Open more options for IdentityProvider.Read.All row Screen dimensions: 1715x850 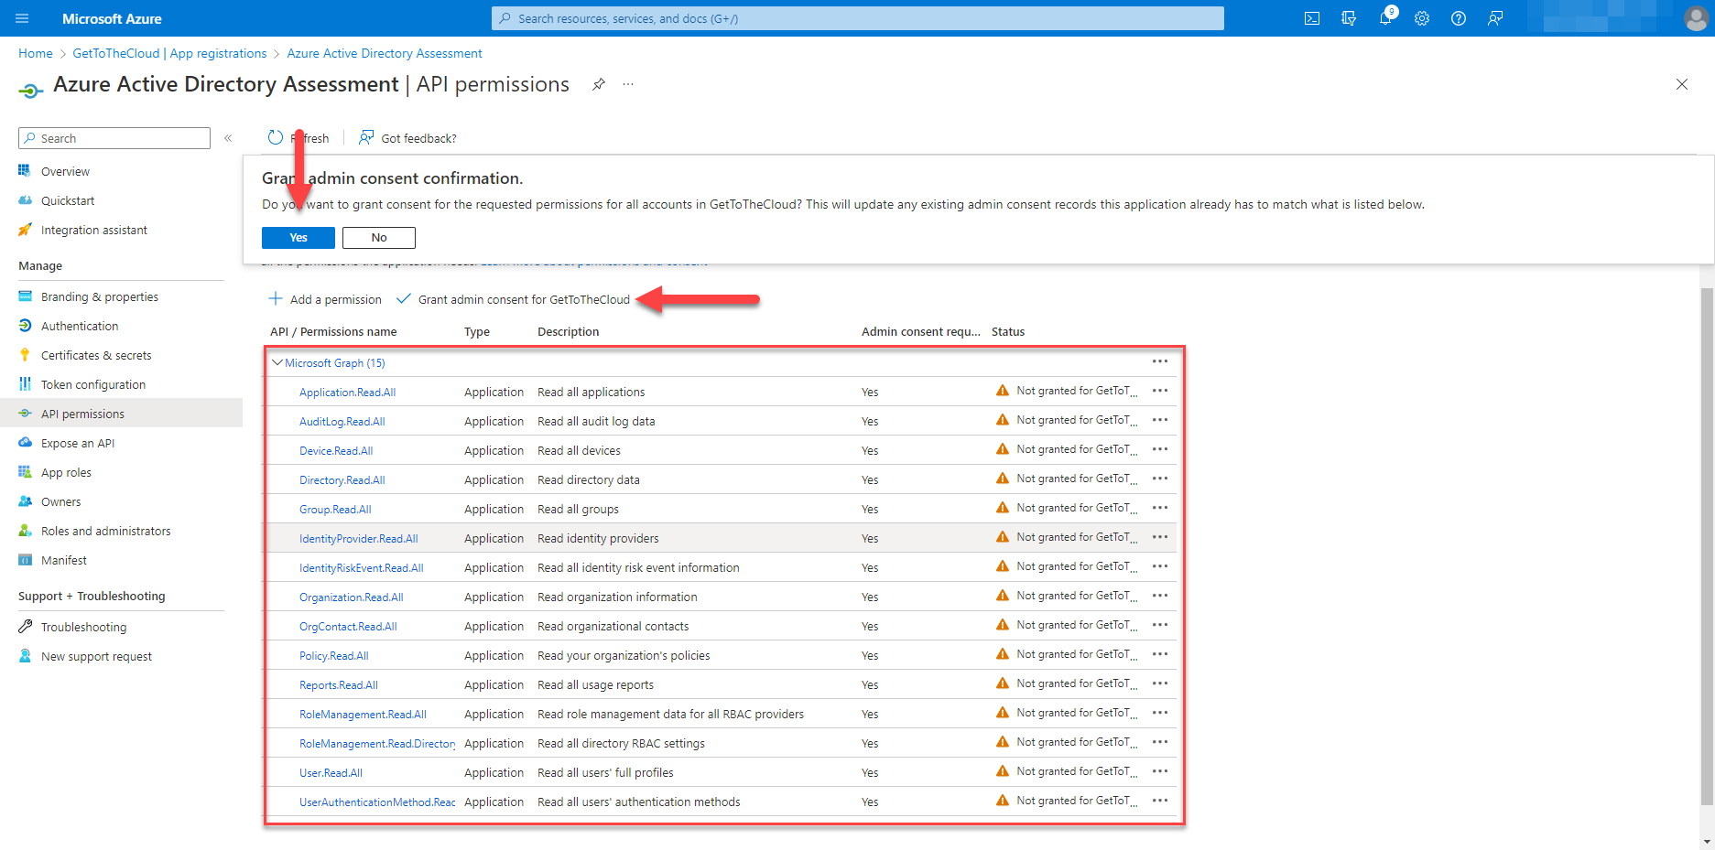click(1159, 538)
